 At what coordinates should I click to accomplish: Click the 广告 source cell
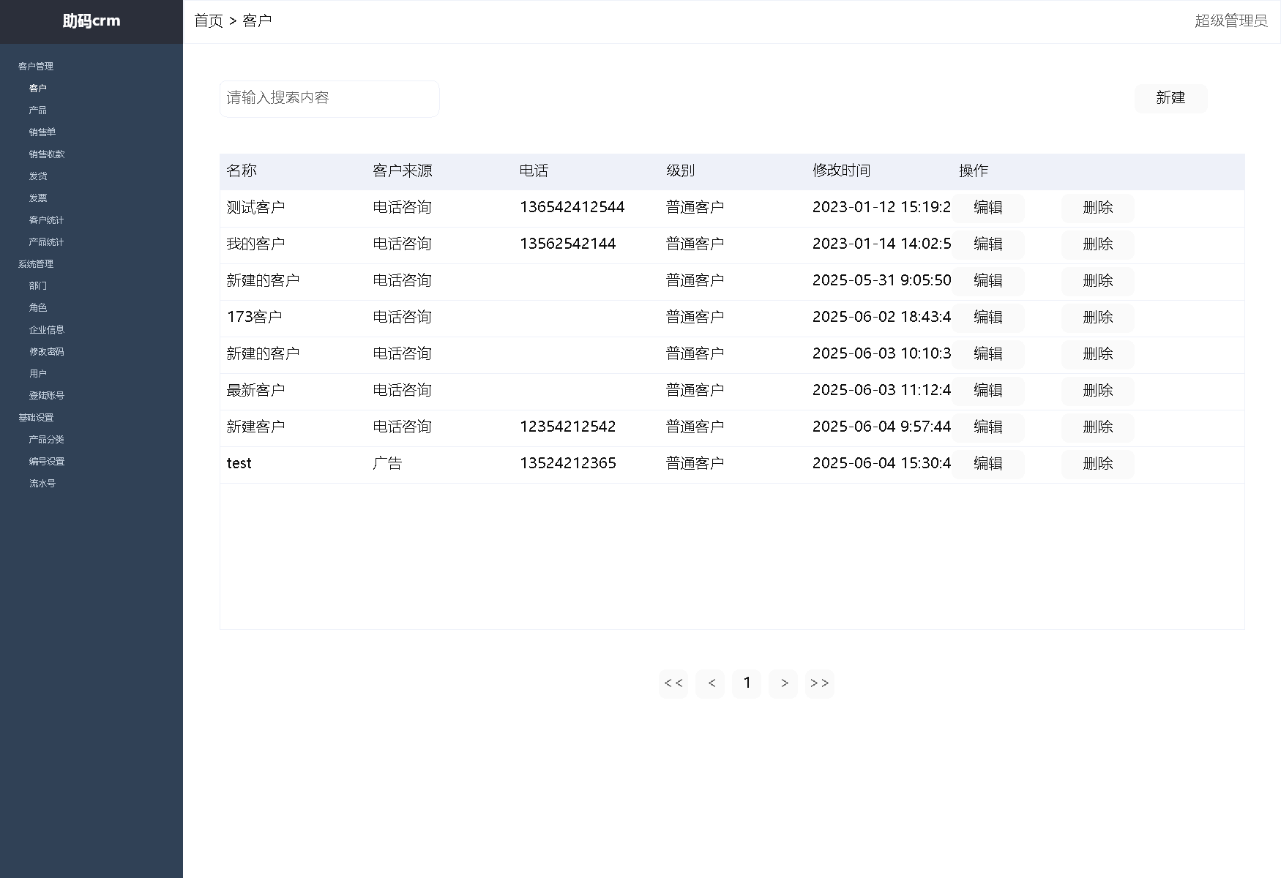[388, 463]
